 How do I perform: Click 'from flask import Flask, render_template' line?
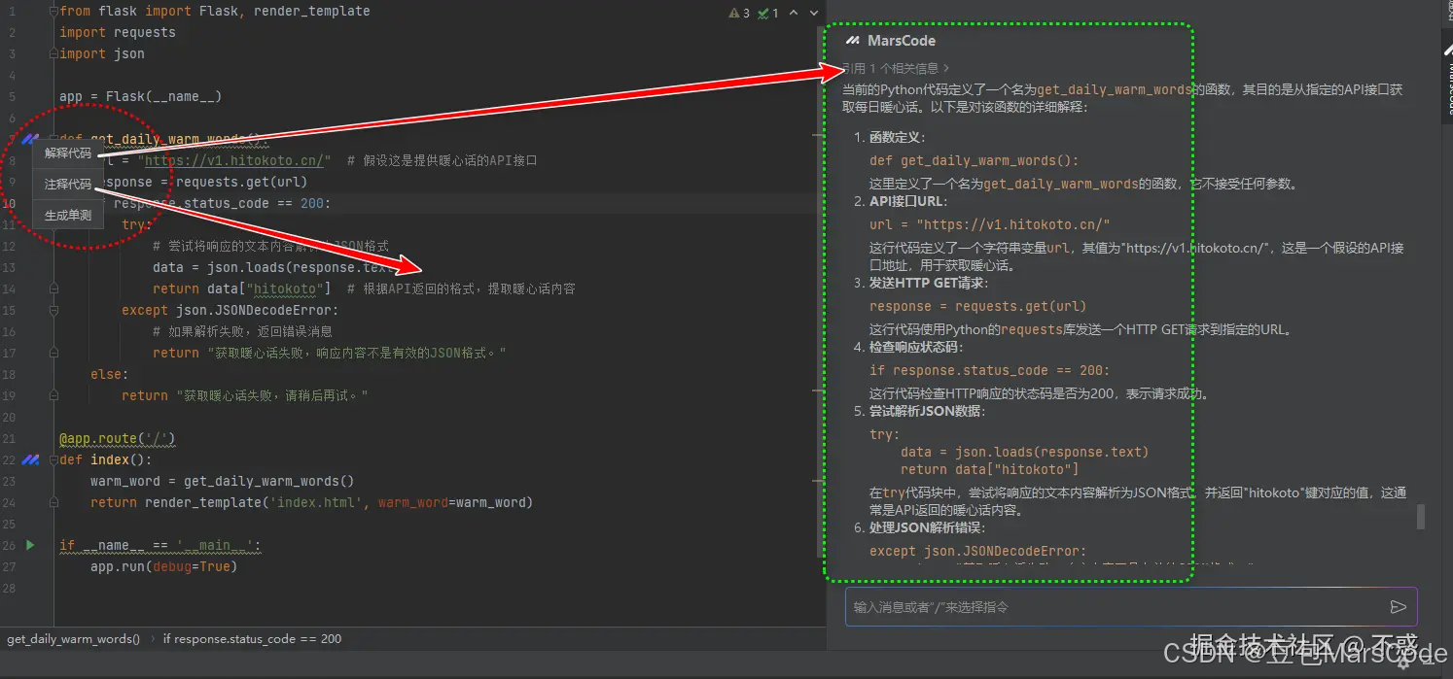(215, 11)
